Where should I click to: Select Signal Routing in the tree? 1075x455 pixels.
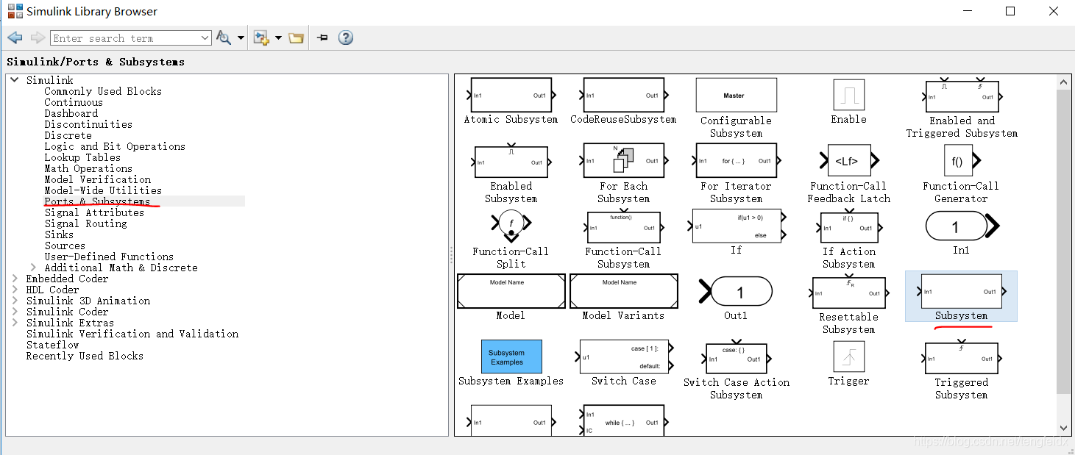pos(85,223)
